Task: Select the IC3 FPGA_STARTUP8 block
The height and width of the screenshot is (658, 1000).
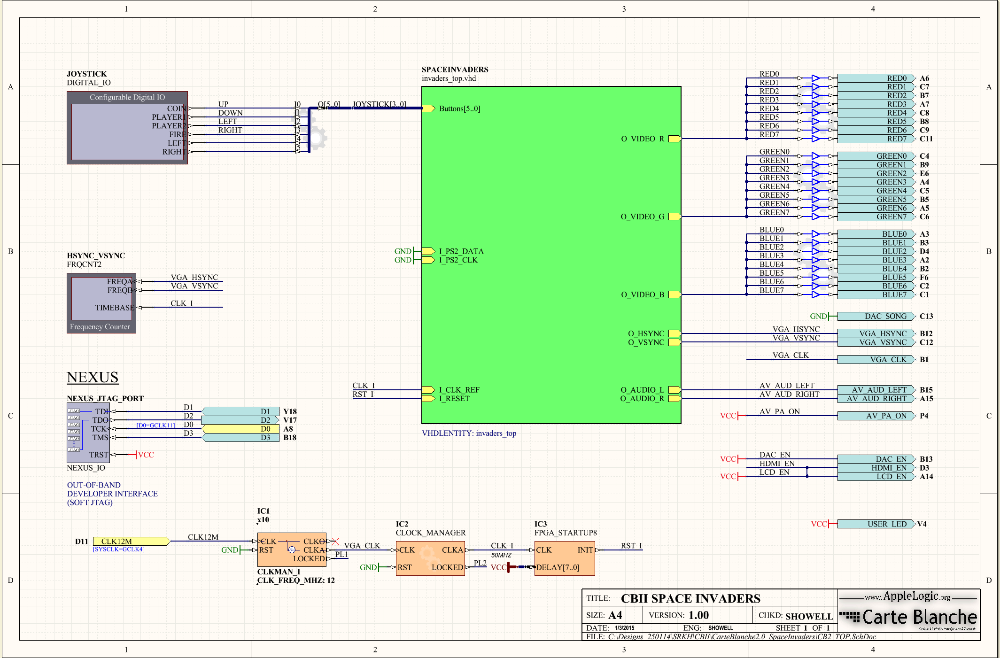Action: click(565, 558)
